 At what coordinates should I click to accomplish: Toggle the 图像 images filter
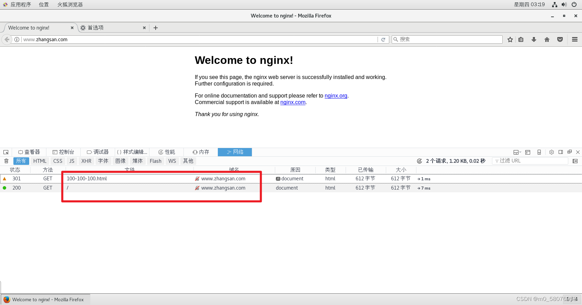(x=121, y=161)
